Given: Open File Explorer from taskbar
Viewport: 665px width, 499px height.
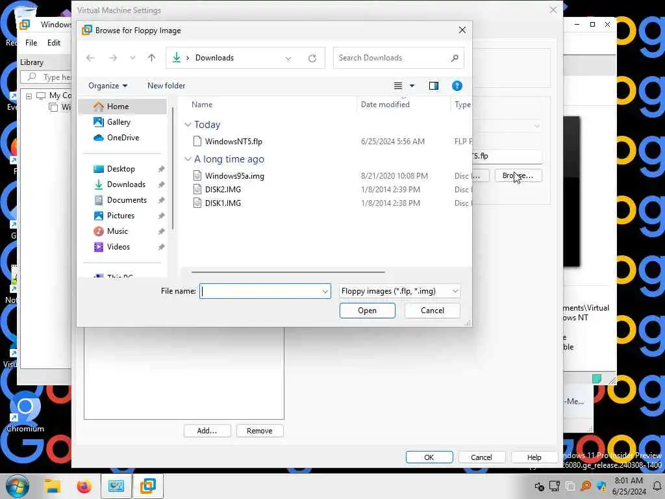Looking at the screenshot, I should coord(53,486).
